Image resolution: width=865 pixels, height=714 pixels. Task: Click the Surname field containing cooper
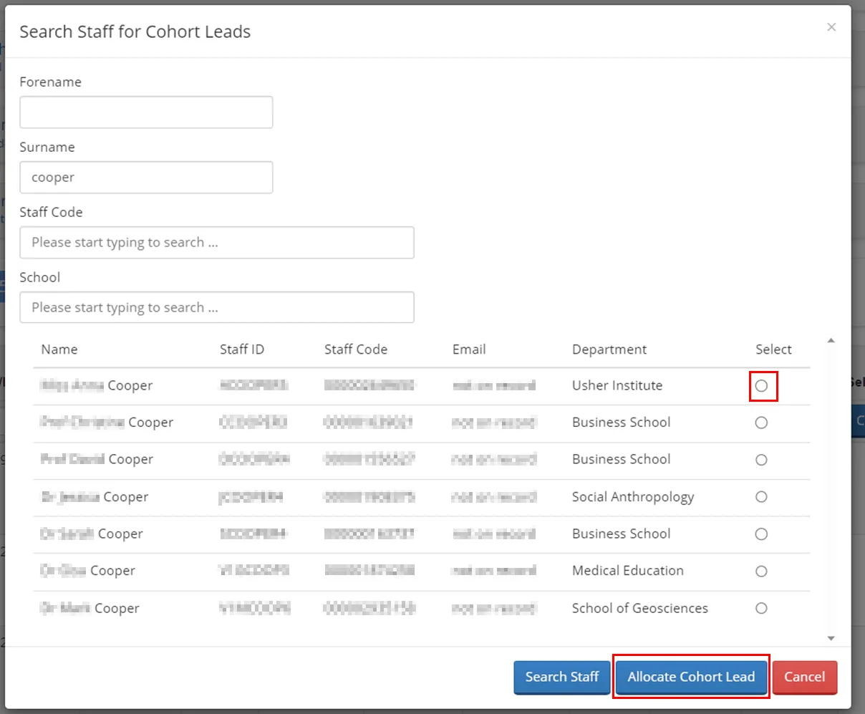pyautogui.click(x=146, y=177)
